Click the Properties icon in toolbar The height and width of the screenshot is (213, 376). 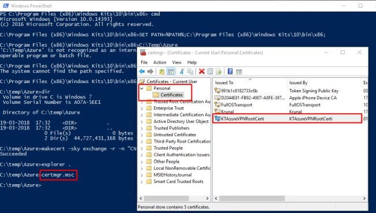tap(210, 72)
